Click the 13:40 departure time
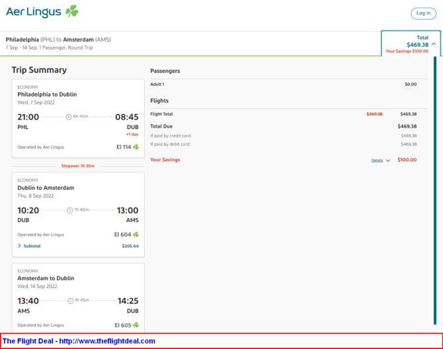This screenshot has width=443, height=349. click(28, 301)
